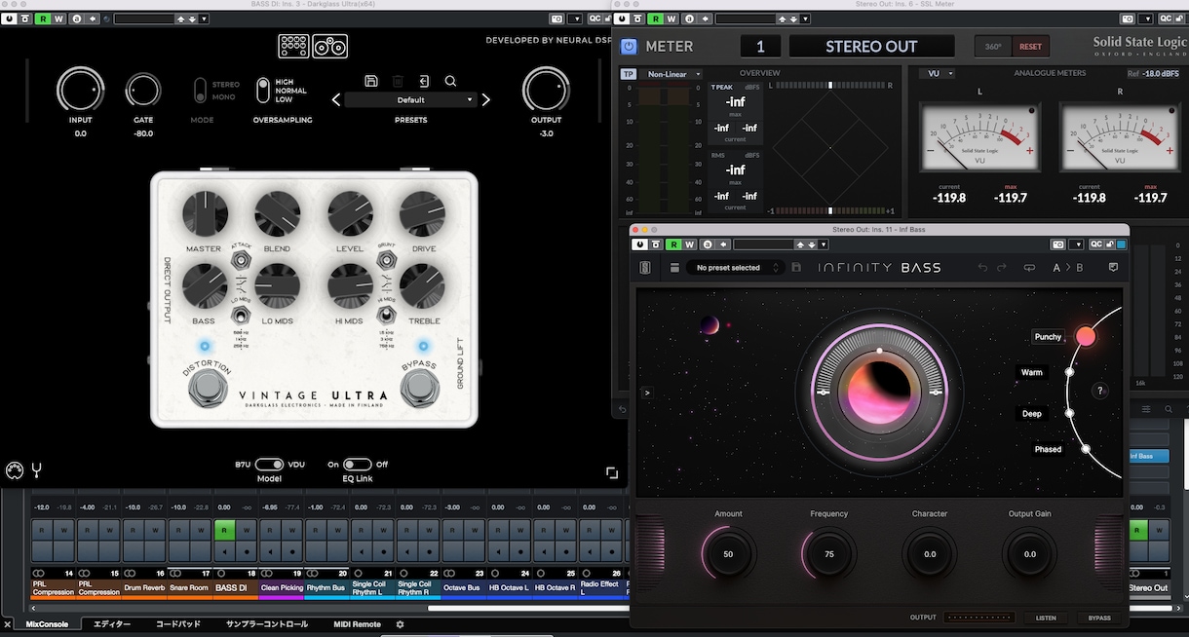Click the undo arrow in Infinity Bass
The image size is (1189, 637).
click(x=982, y=268)
